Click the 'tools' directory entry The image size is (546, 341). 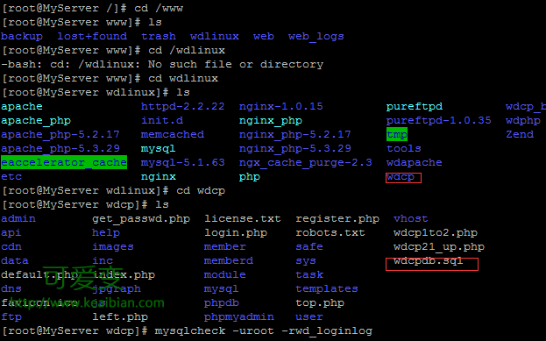point(404,149)
